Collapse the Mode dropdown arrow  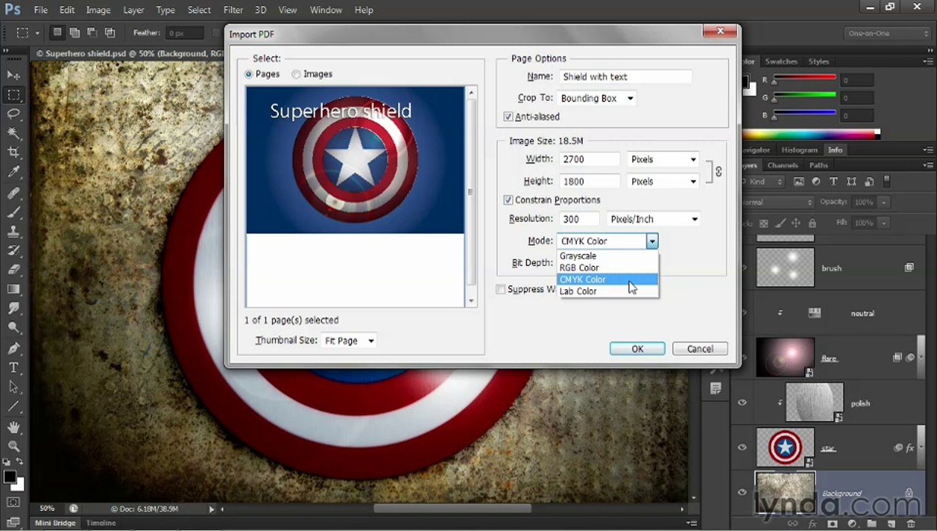point(651,241)
